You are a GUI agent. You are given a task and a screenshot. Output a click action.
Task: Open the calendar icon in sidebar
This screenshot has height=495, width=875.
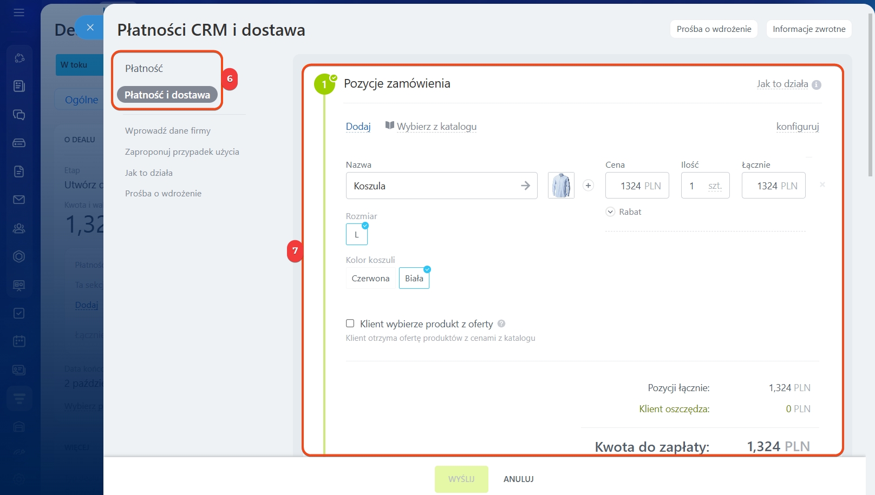pyautogui.click(x=19, y=341)
